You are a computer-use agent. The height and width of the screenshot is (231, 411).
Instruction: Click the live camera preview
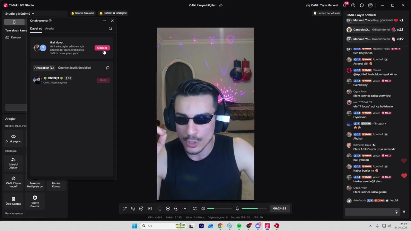click(205, 114)
